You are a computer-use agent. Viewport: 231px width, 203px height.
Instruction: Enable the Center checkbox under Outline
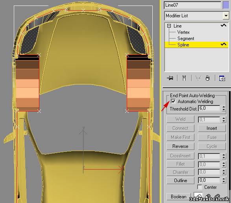coord(200,187)
